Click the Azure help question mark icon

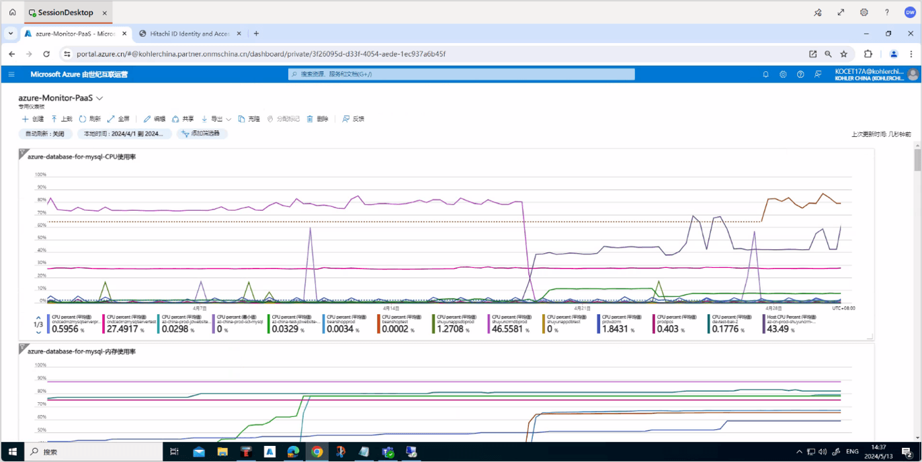pyautogui.click(x=800, y=75)
